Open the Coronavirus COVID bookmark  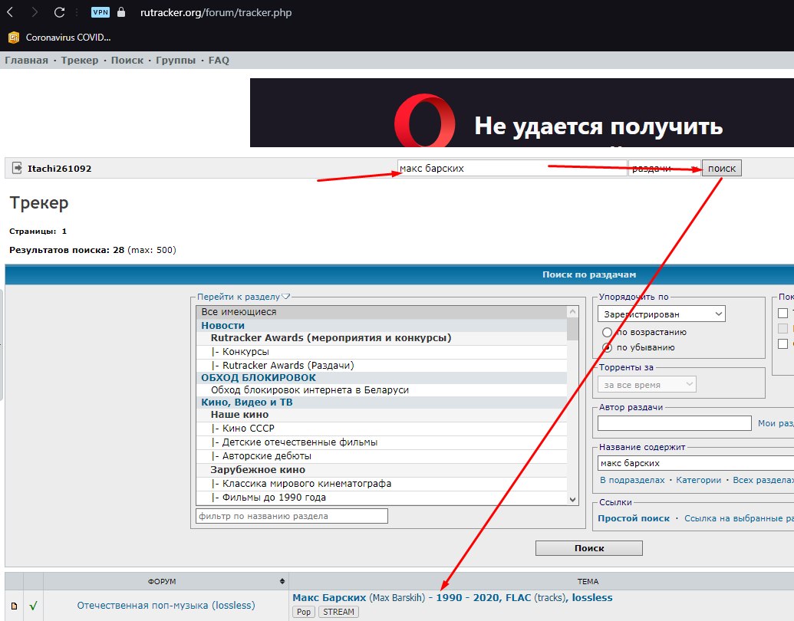point(60,38)
